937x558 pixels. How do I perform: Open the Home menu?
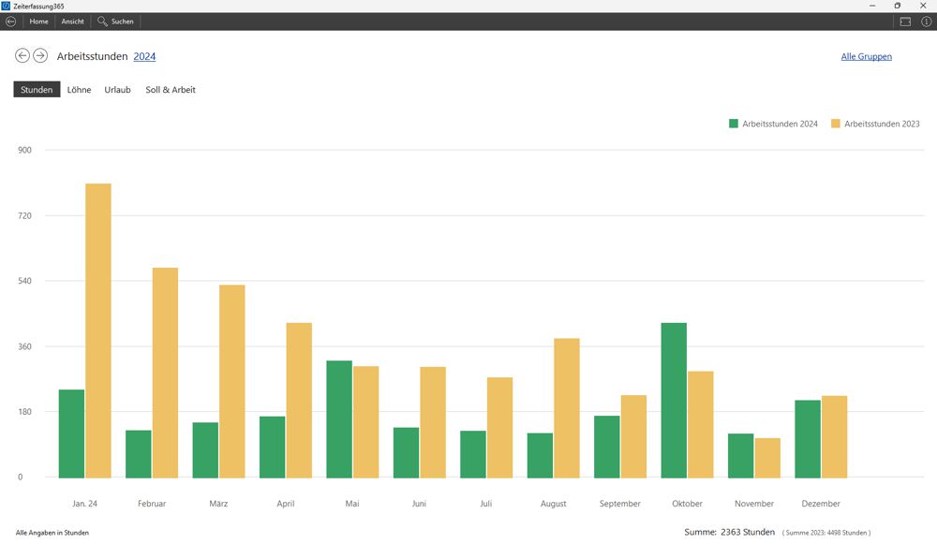[38, 21]
